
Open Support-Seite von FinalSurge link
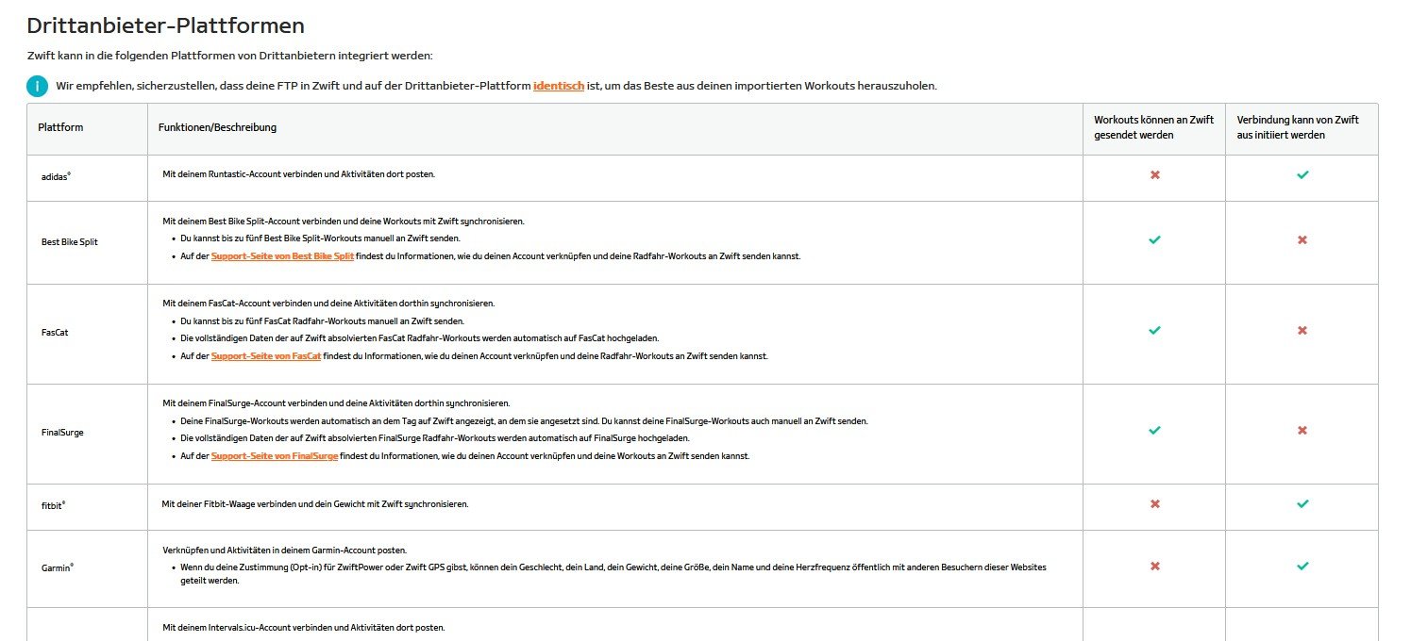[275, 456]
